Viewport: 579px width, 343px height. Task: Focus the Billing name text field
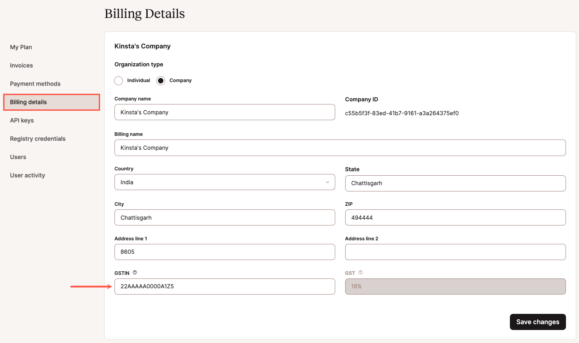(x=340, y=148)
